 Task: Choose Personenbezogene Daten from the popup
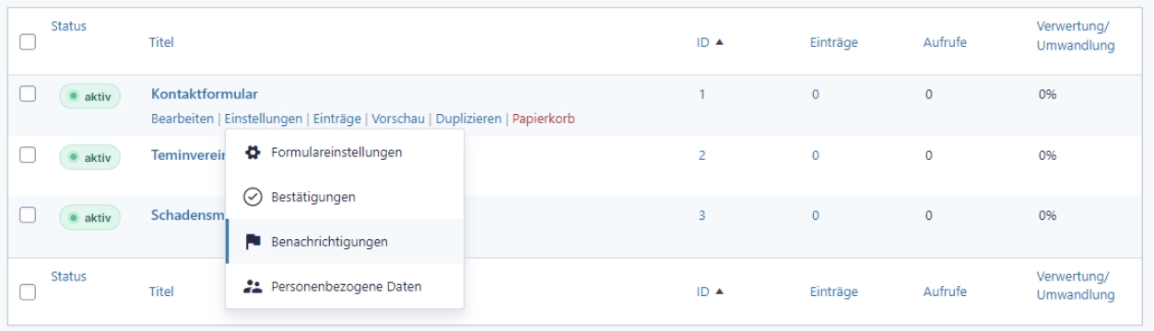(345, 287)
